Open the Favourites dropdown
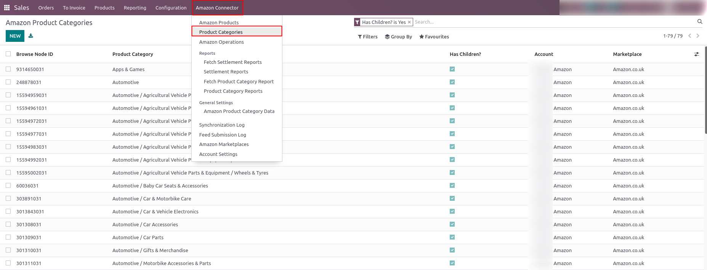Viewport: 707px width, 270px height. (434, 37)
